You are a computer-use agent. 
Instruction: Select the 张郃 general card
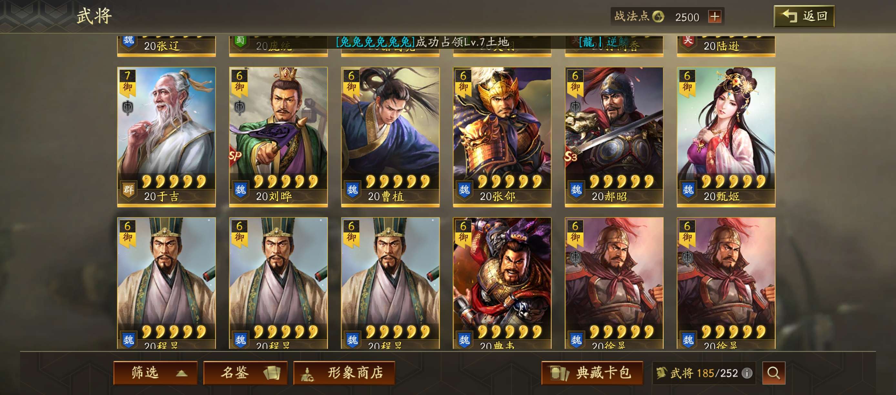click(x=502, y=137)
